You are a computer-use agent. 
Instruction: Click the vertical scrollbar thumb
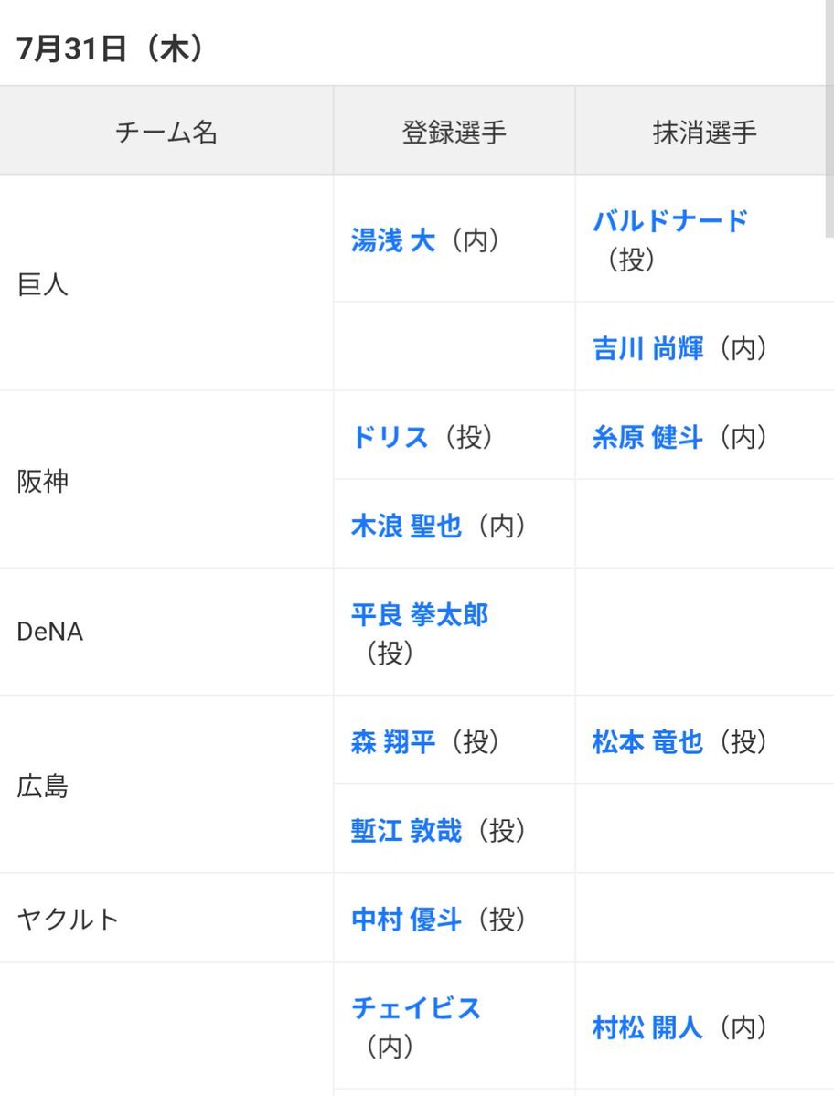coord(829,119)
